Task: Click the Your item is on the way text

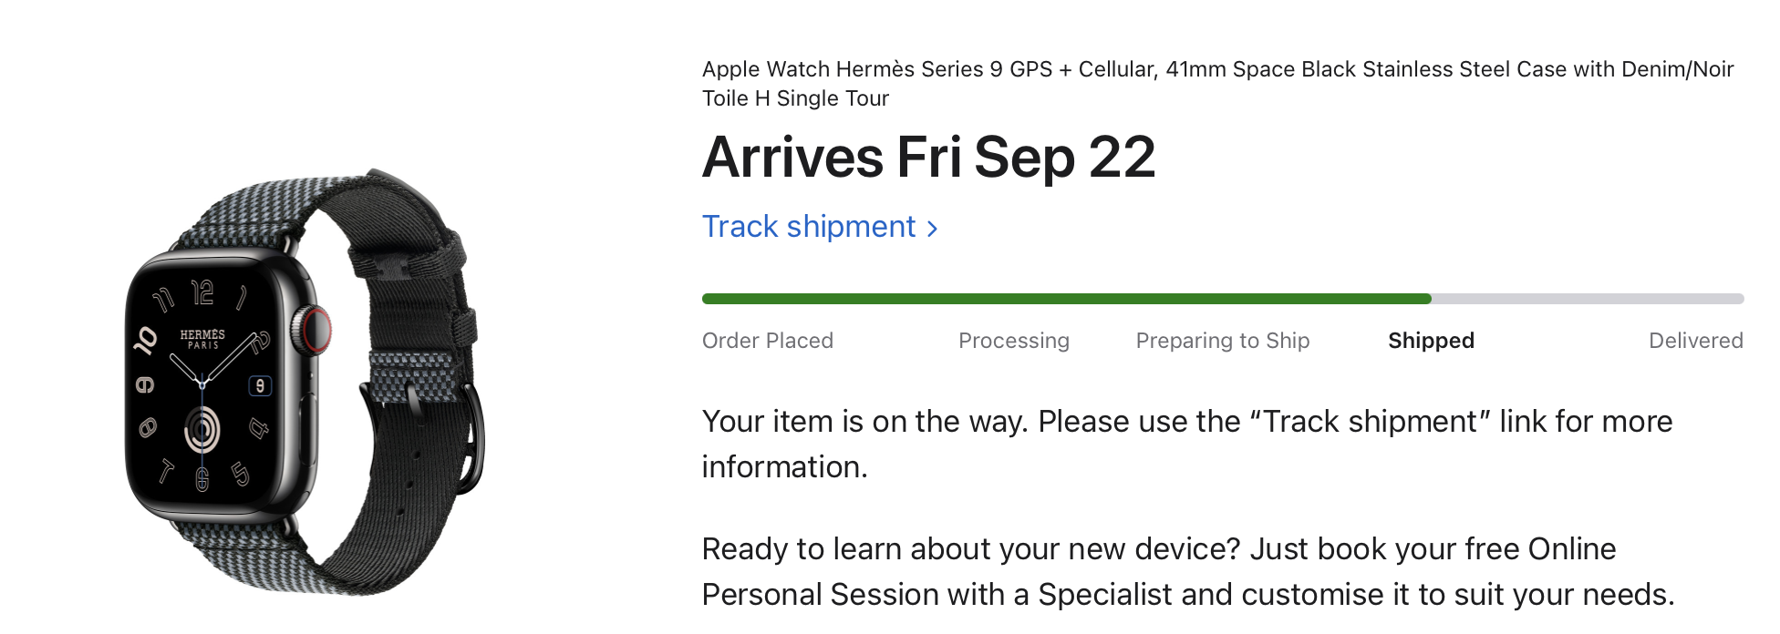Action: [1187, 445]
